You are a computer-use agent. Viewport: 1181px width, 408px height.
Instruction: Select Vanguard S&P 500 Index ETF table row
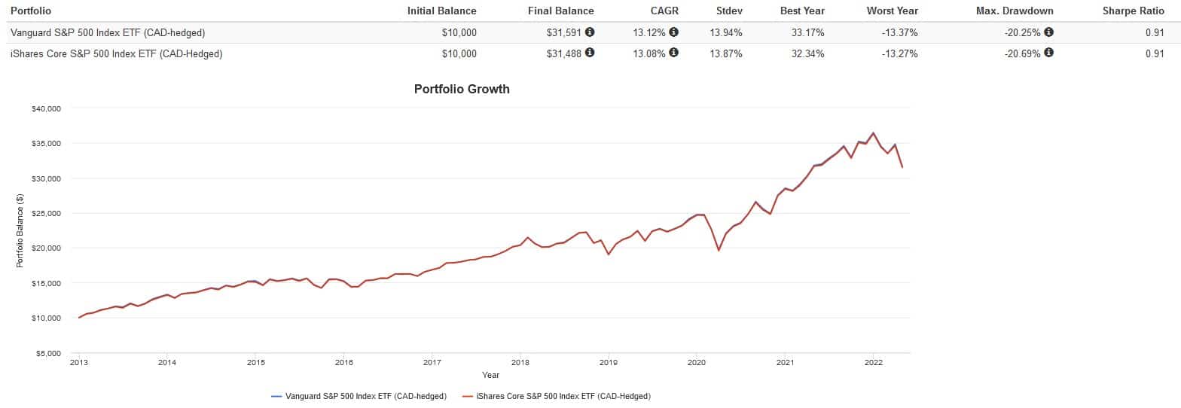pyautogui.click(x=106, y=32)
